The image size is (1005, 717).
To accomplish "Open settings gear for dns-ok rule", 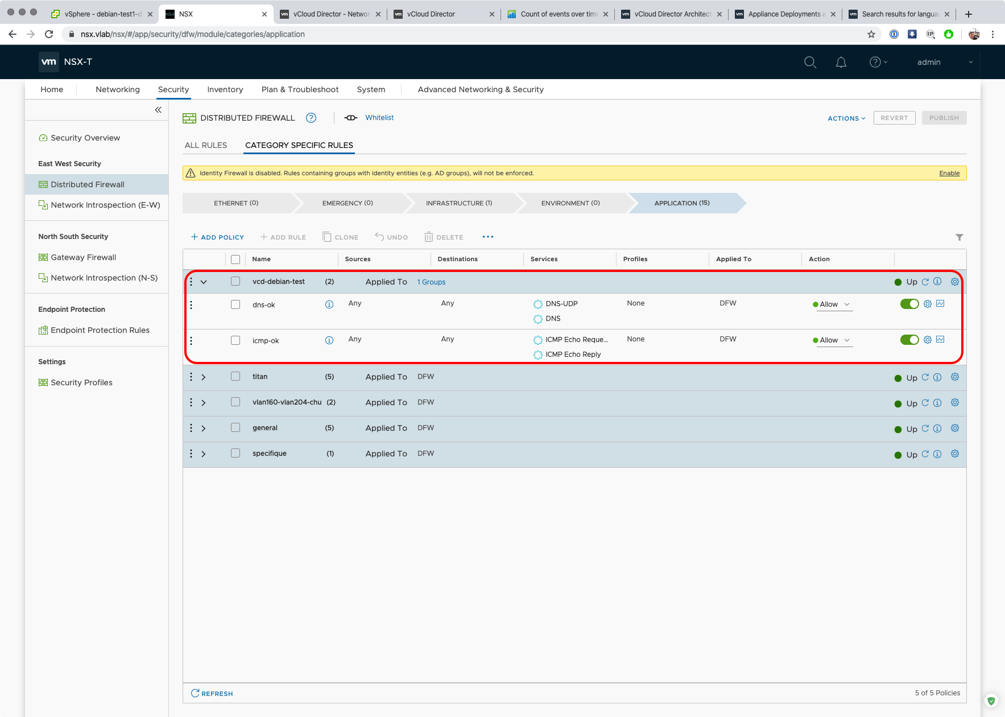I will coord(928,304).
